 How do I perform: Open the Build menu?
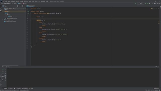point(30,1)
